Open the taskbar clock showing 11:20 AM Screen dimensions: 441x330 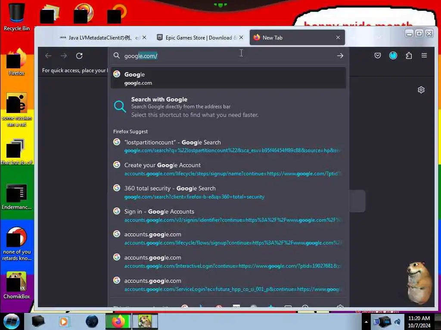pos(419,322)
